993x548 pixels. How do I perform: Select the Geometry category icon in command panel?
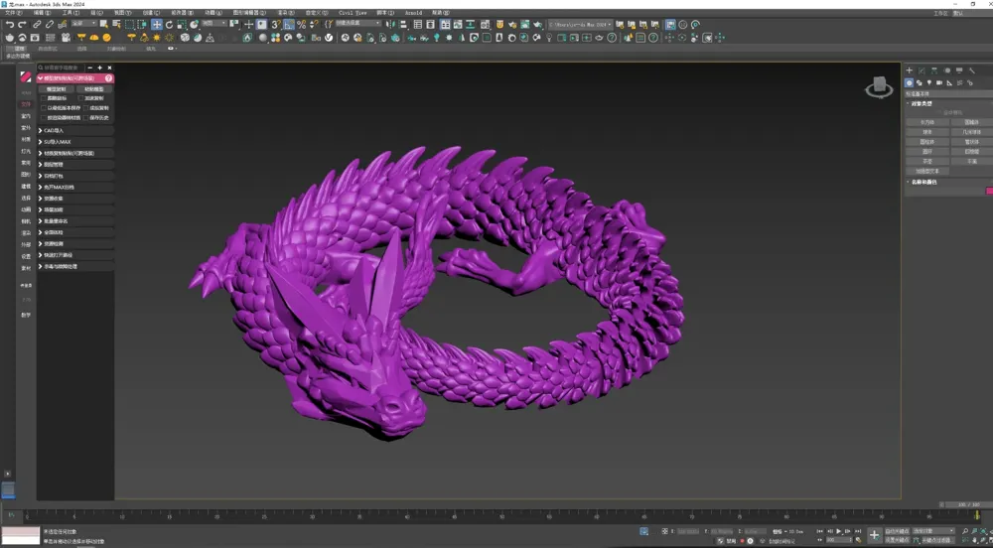[909, 83]
